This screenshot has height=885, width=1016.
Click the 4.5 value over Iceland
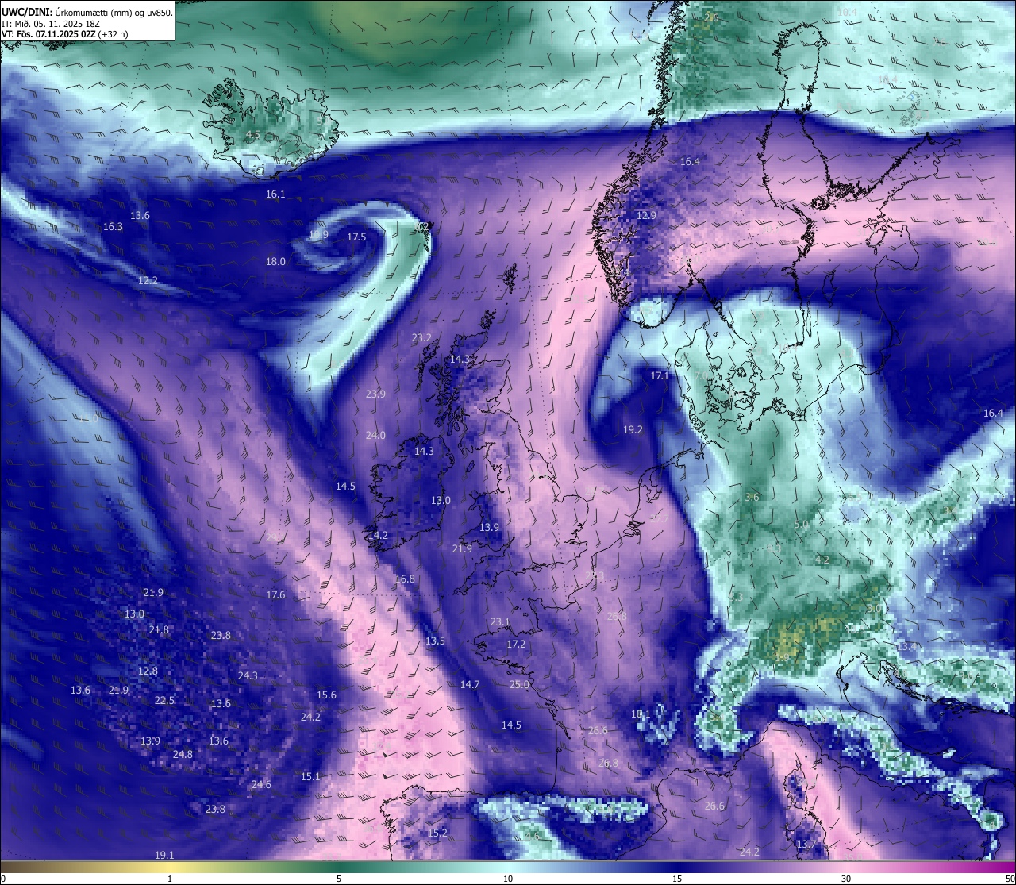253,134
